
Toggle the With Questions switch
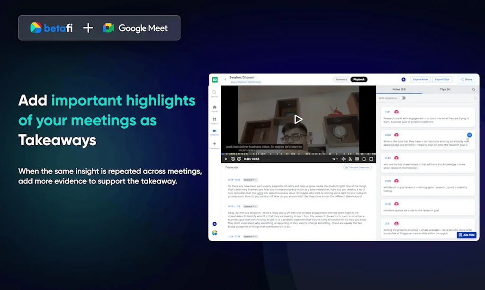(x=402, y=98)
